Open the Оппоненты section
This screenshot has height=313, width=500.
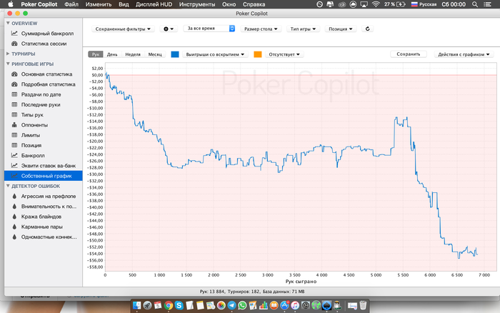(x=36, y=124)
